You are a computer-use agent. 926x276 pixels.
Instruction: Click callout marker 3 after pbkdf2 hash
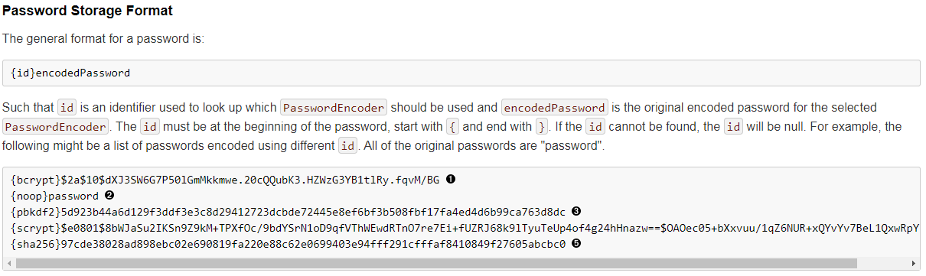[576, 212]
